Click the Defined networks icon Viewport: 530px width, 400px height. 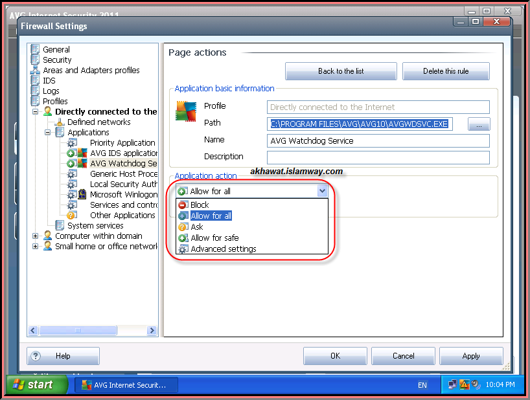tap(60, 122)
